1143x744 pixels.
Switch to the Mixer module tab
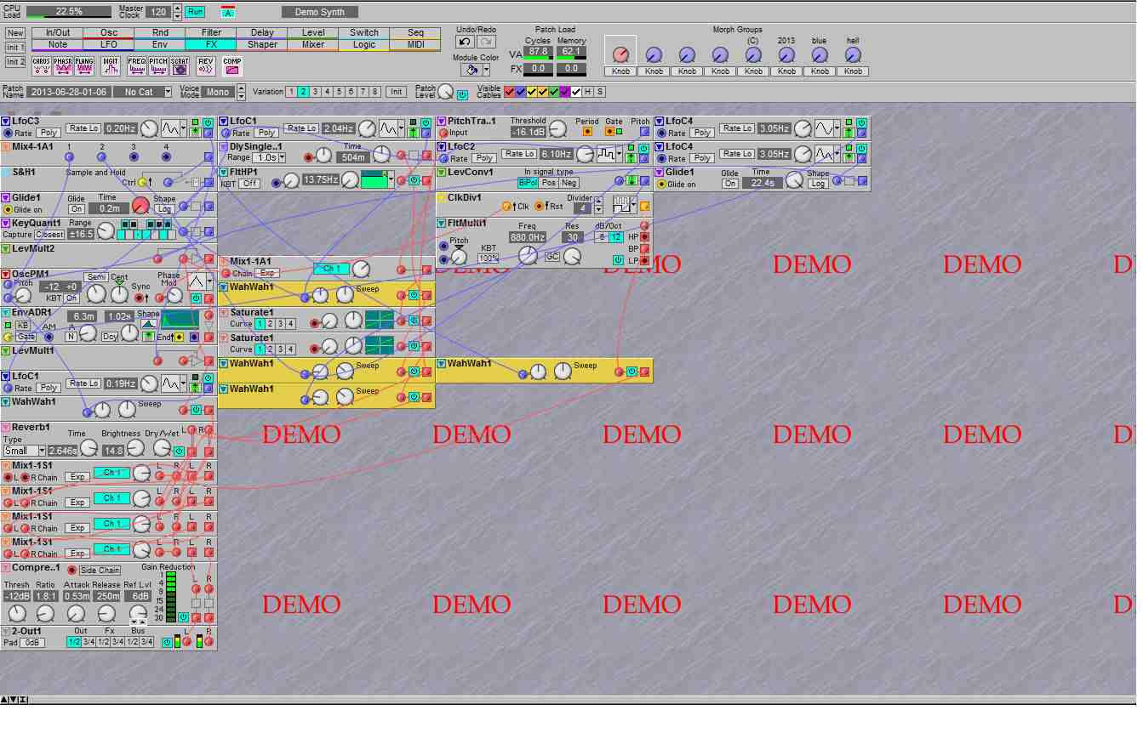click(x=313, y=45)
